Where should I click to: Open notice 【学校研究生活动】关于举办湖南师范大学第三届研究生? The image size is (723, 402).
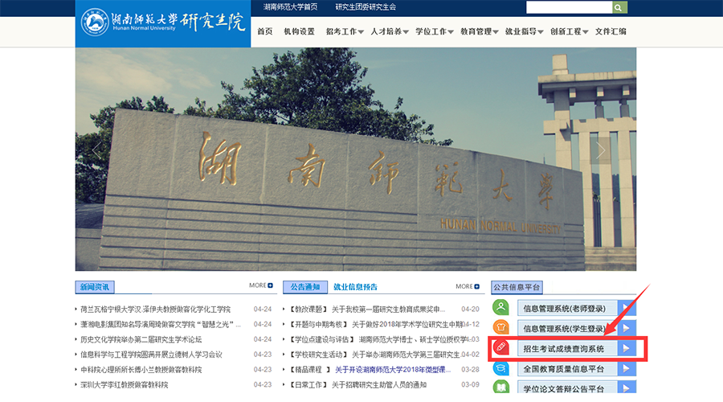pyautogui.click(x=375, y=355)
